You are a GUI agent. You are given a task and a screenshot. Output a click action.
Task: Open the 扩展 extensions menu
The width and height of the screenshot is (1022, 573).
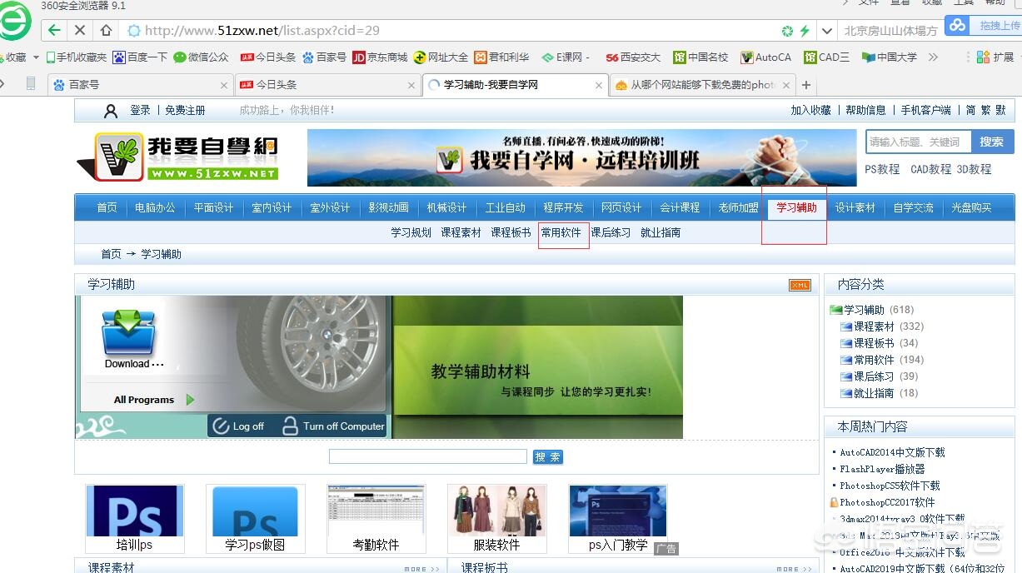tap(995, 57)
